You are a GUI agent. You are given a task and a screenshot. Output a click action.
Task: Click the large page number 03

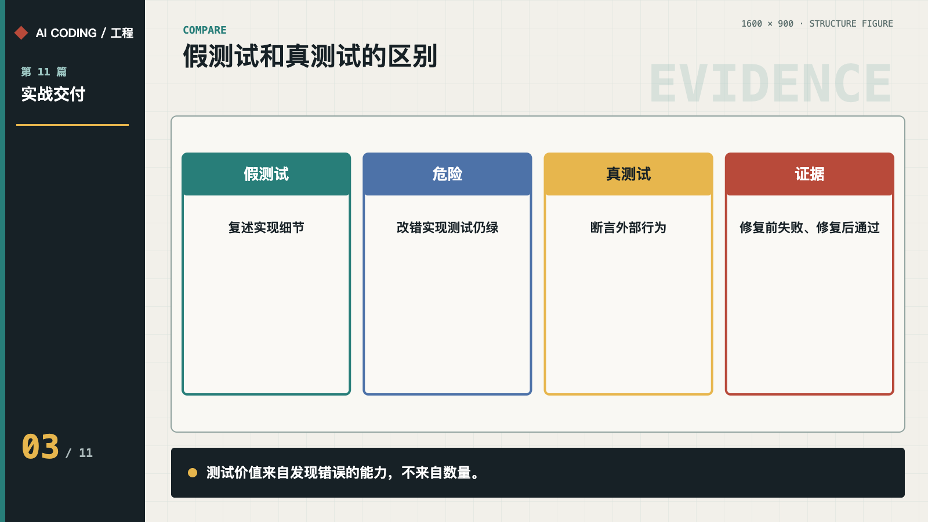[x=41, y=447]
